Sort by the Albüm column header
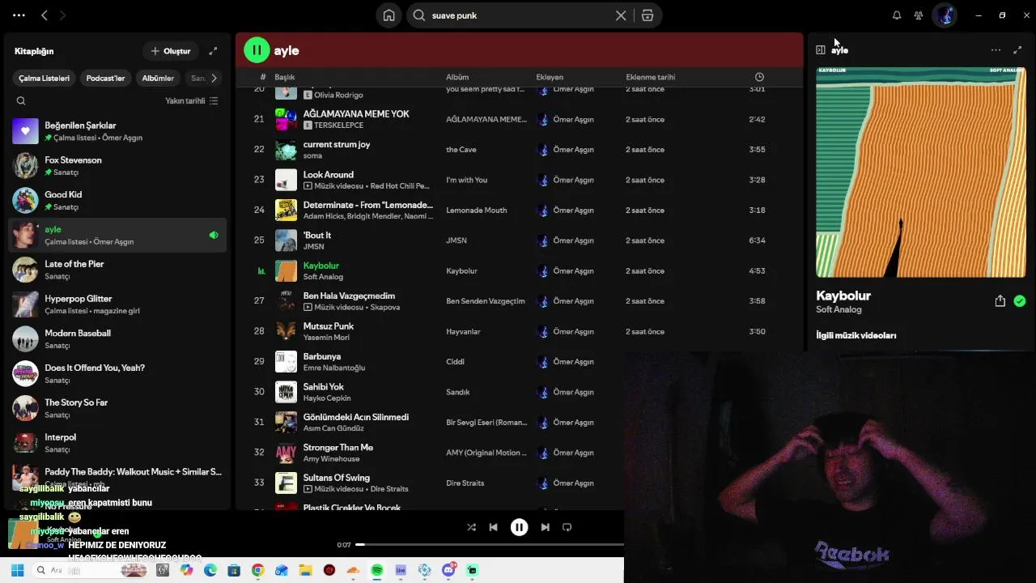1036x583 pixels. pos(457,77)
